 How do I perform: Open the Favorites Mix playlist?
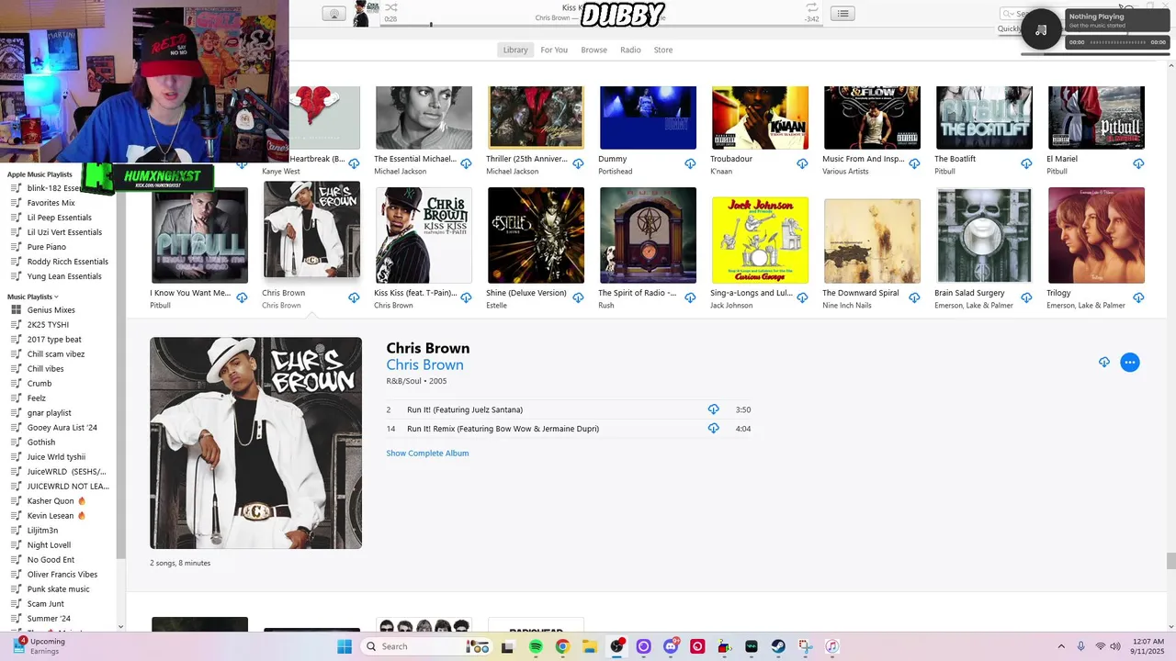click(51, 203)
